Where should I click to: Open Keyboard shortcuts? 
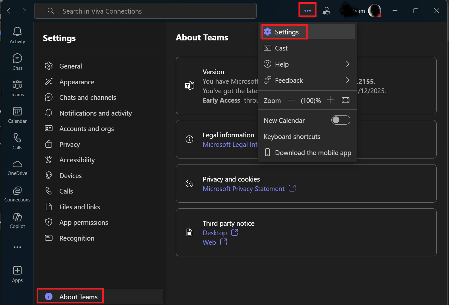click(292, 136)
